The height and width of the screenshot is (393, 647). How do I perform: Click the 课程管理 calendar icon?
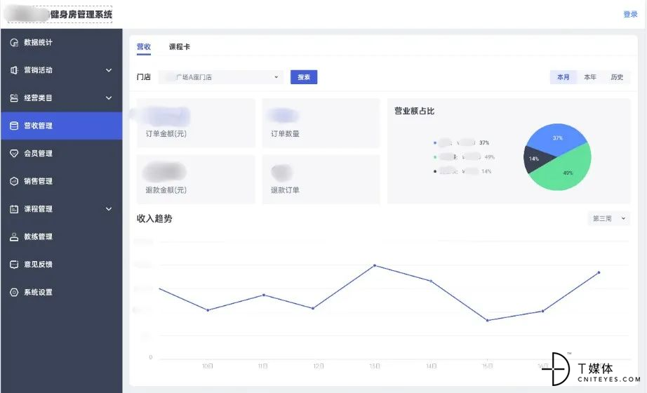tap(14, 209)
